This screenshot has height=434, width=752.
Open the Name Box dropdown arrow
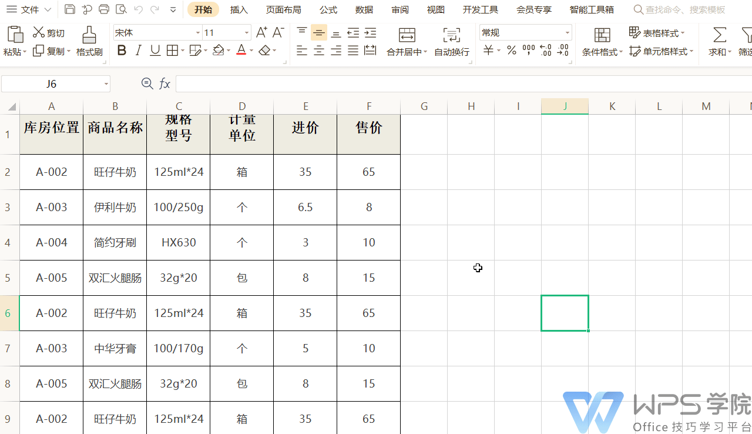(x=106, y=84)
